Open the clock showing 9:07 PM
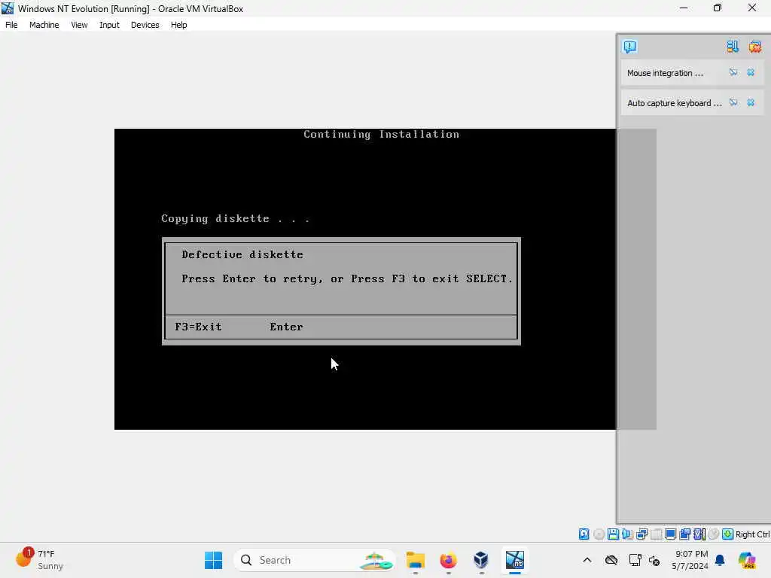Screen dimensions: 771x578 coord(690,560)
